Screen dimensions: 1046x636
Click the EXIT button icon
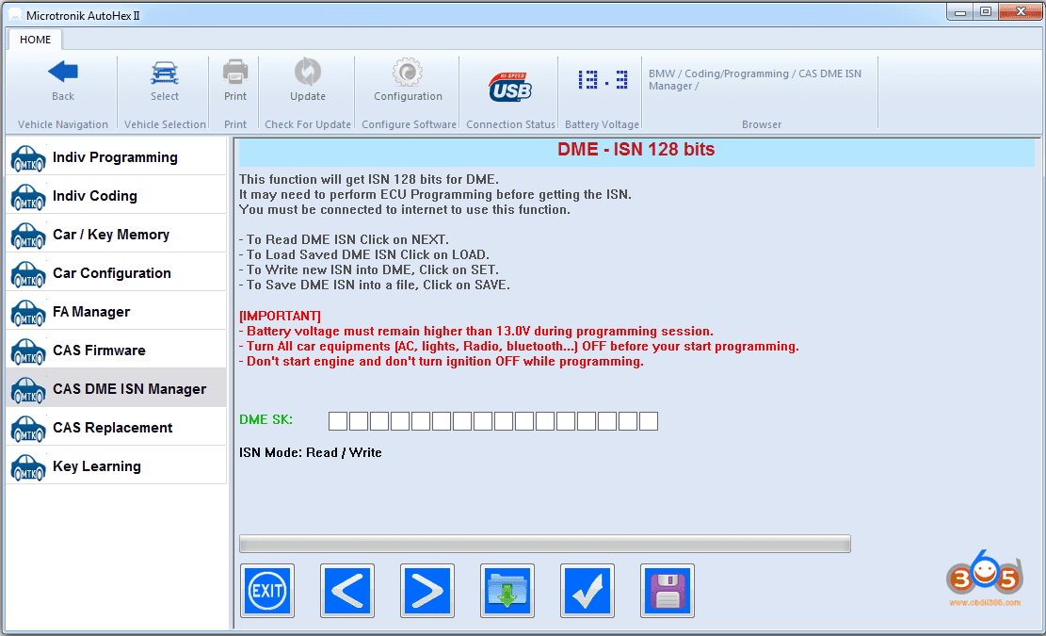(267, 591)
